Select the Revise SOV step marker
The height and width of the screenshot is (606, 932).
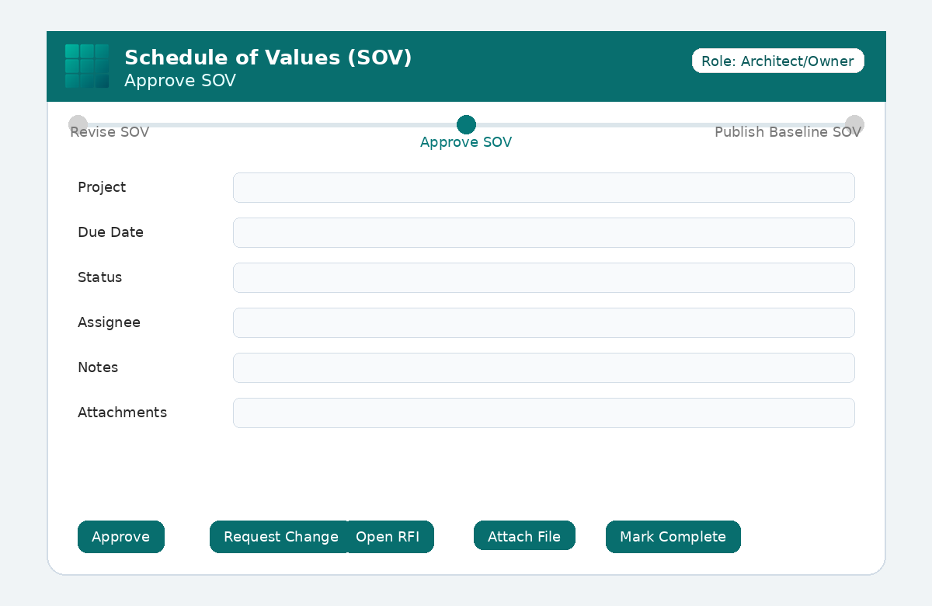(78, 124)
